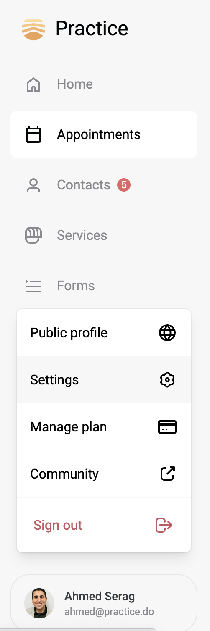Image resolution: width=210 pixels, height=631 pixels.
Task: Click the Forms list icon
Action: 33,286
